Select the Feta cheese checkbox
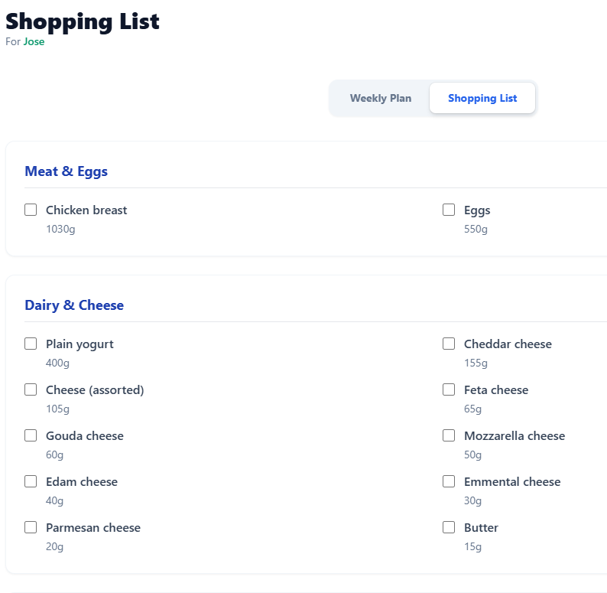Image resolution: width=607 pixels, height=593 pixels. click(449, 390)
